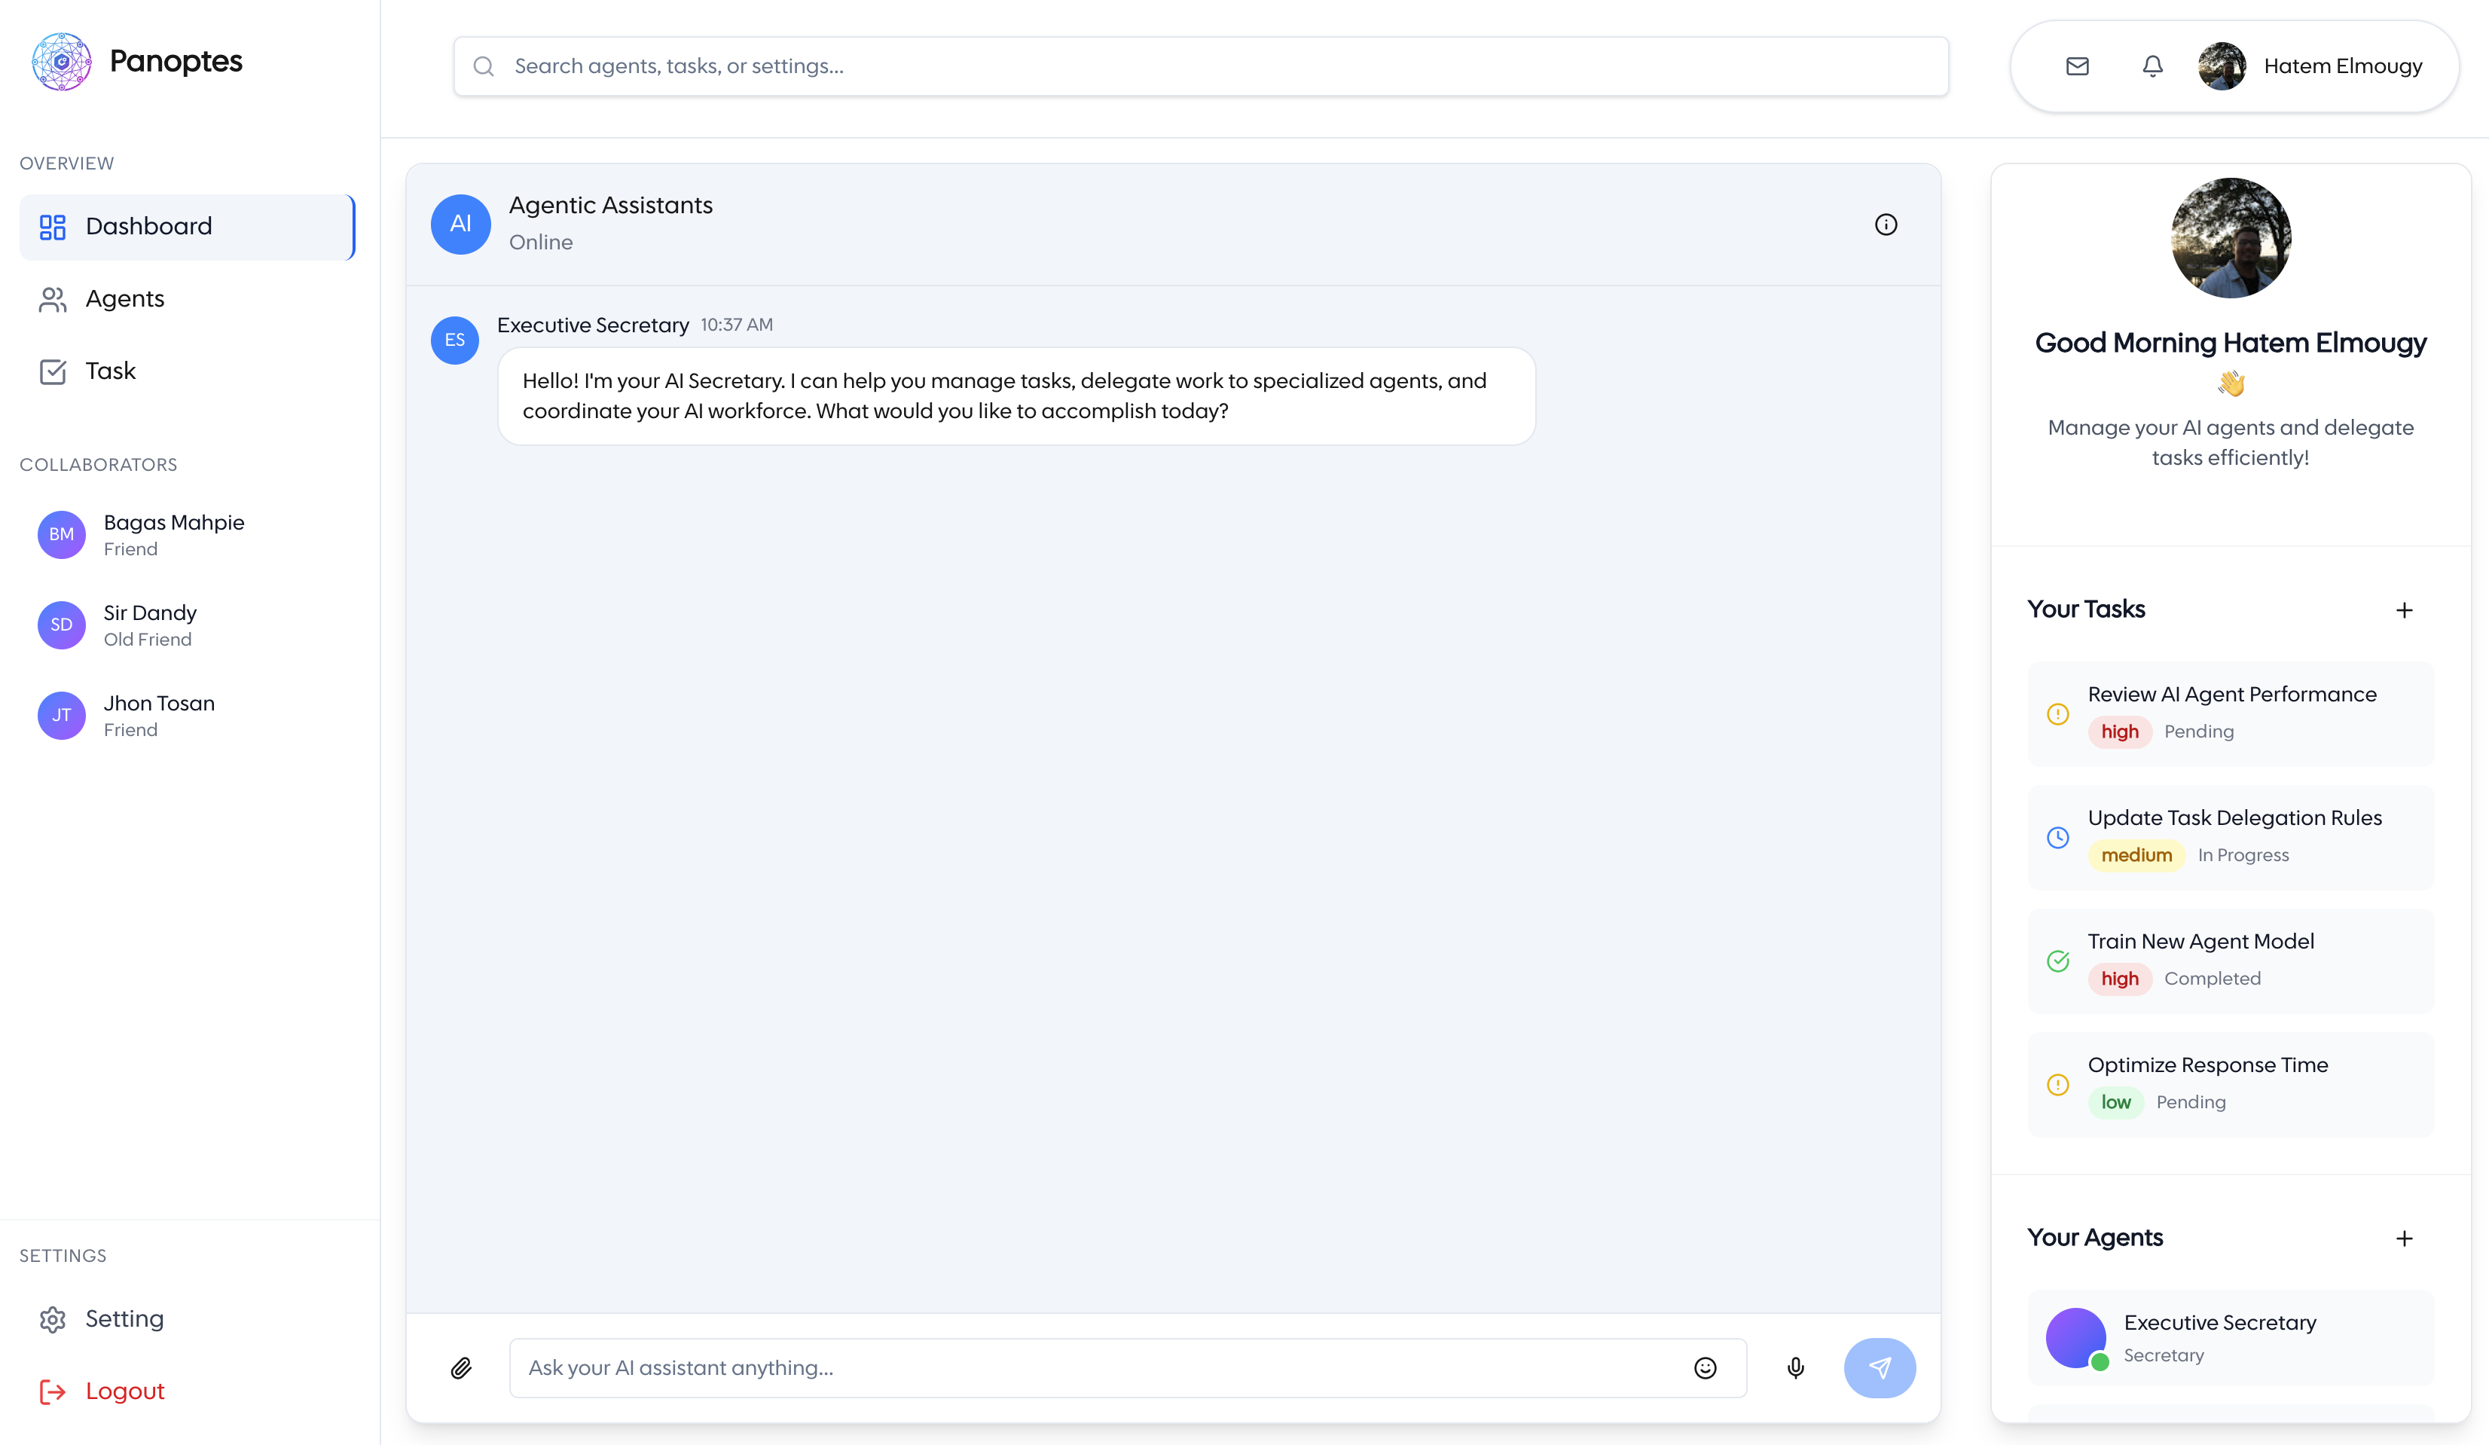This screenshot has height=1445, width=2489.
Task: Log out via the Logout link
Action: tap(124, 1392)
